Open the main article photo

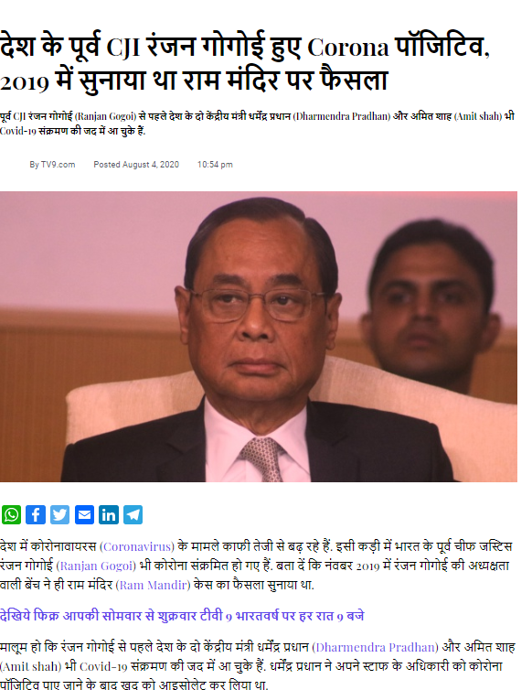click(x=259, y=337)
